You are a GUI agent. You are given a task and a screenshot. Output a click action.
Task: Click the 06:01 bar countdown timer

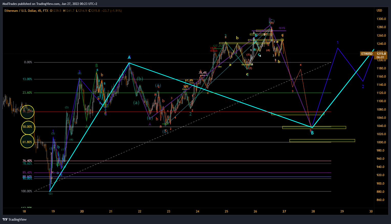tap(381, 57)
